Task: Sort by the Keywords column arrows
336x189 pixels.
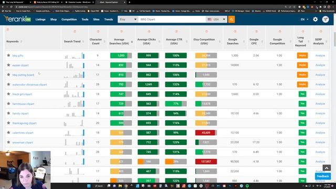Action: (x=21, y=41)
